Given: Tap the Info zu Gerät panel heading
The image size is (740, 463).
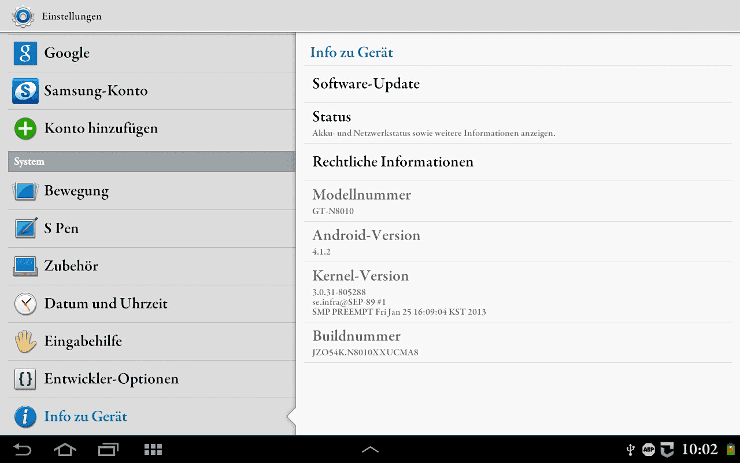Looking at the screenshot, I should (x=351, y=52).
